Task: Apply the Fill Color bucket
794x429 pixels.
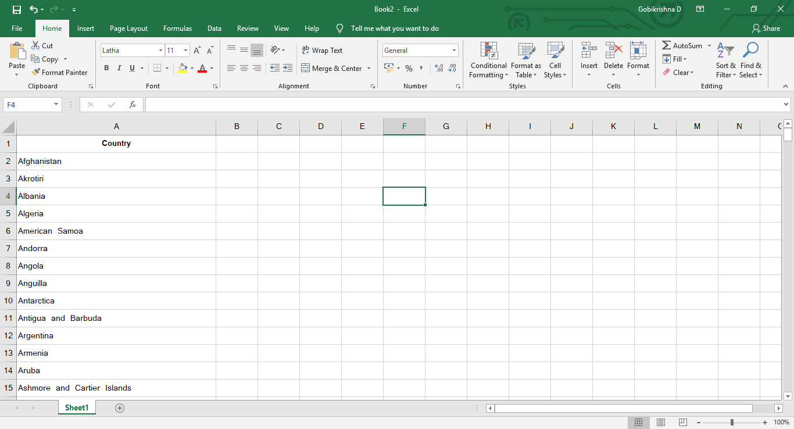Action: (183, 68)
